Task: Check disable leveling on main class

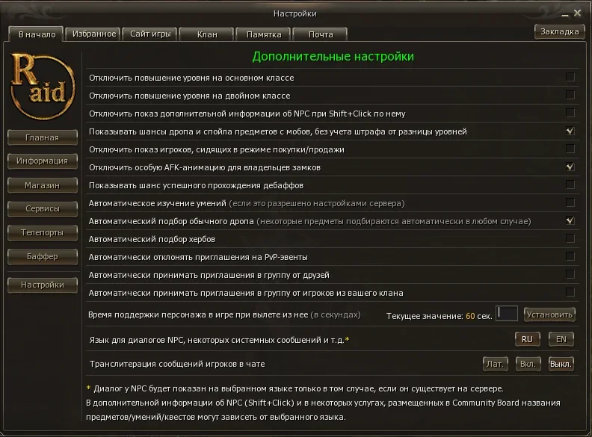Action: 570,77
